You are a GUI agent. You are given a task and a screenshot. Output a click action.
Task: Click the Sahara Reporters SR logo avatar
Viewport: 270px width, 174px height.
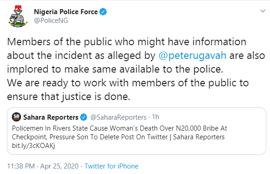(16, 117)
